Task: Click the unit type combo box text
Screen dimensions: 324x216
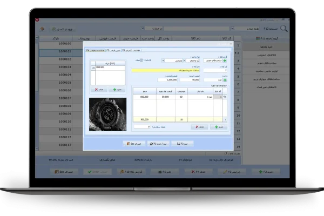Action: tap(193, 60)
